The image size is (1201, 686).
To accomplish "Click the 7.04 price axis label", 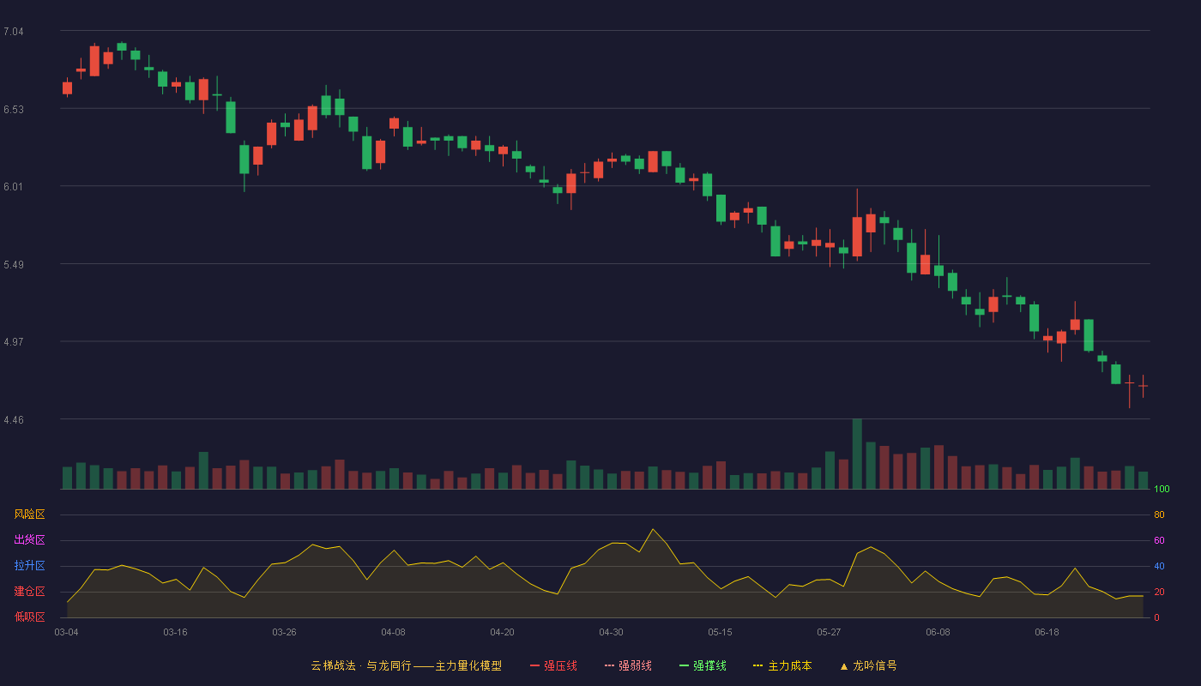I will tap(14, 32).
